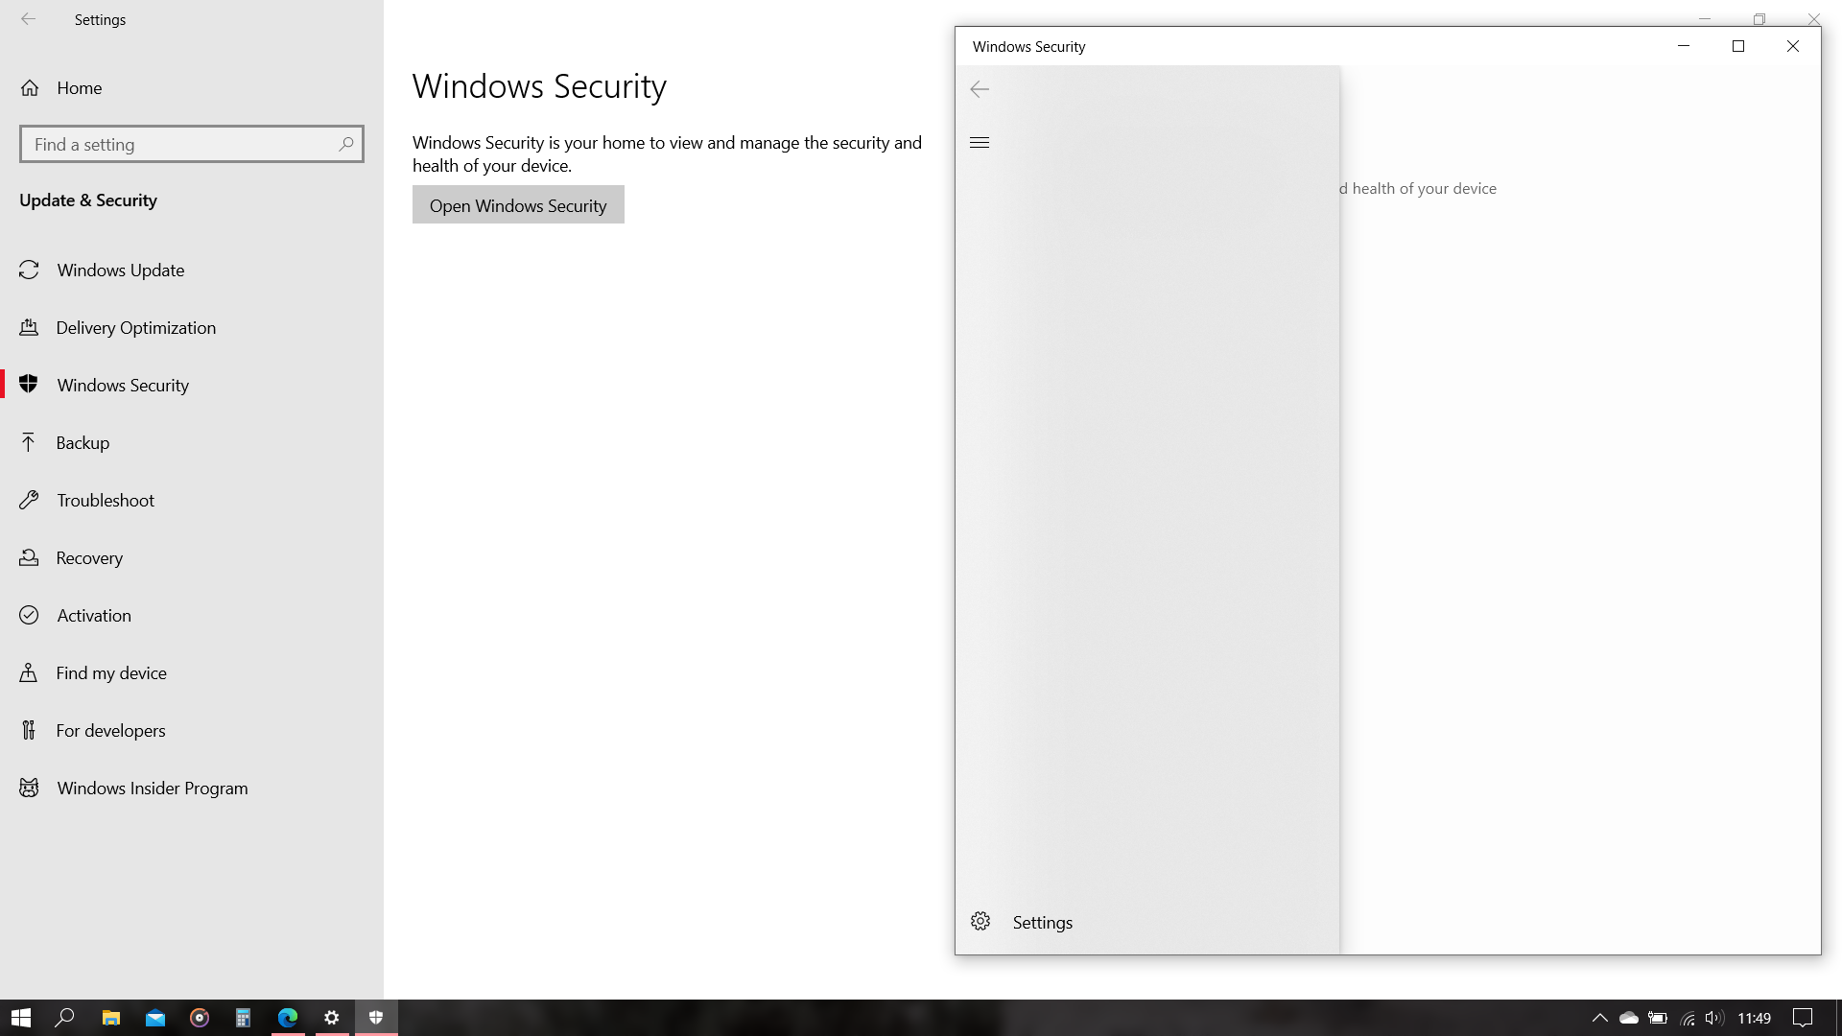Click the Troubleshoot wrench icon
Screen dimensions: 1842x1036
(29, 500)
